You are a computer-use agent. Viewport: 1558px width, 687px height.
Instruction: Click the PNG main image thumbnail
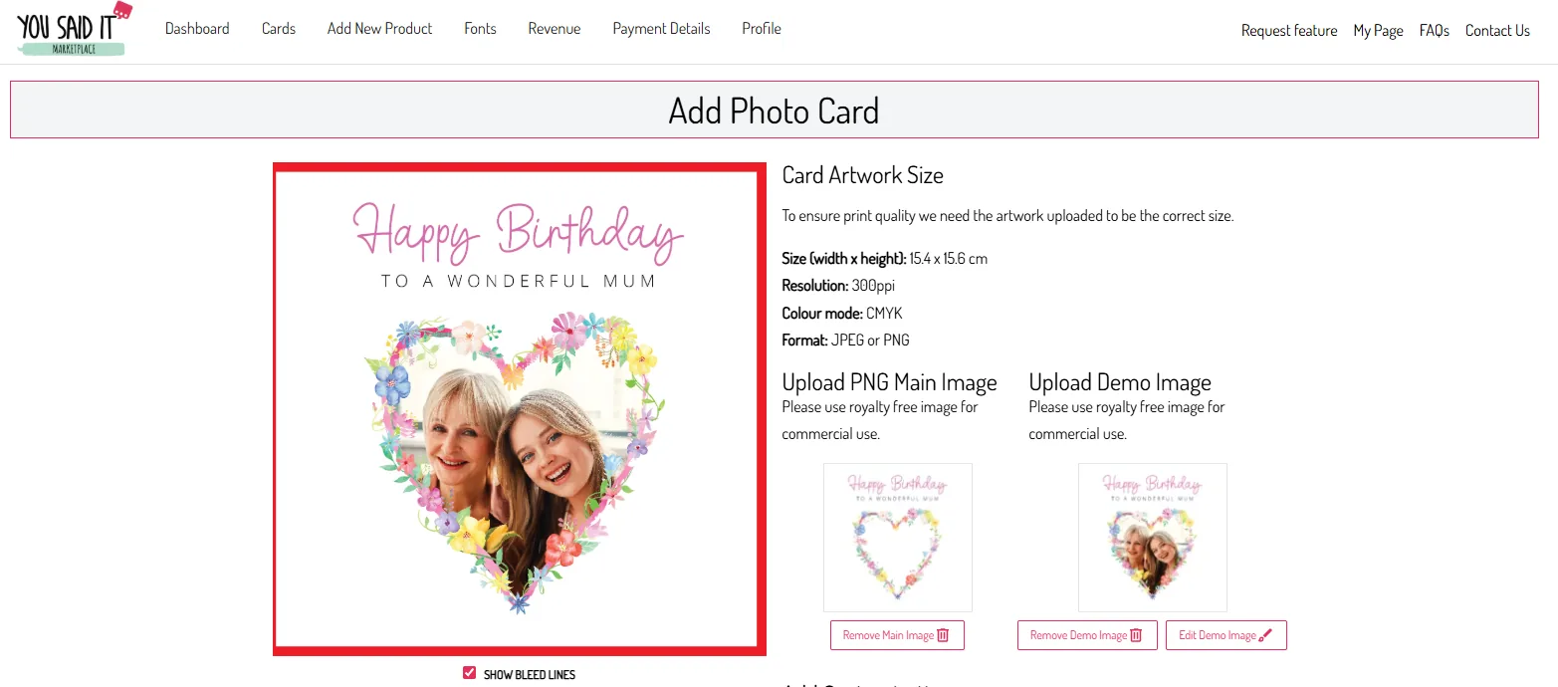click(898, 538)
